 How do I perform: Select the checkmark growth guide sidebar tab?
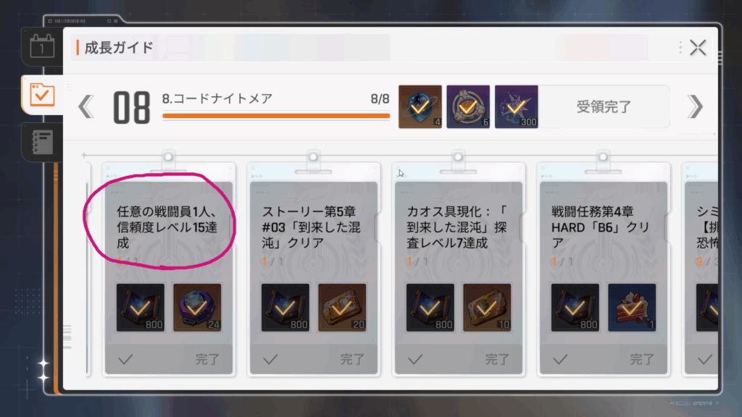pyautogui.click(x=42, y=95)
